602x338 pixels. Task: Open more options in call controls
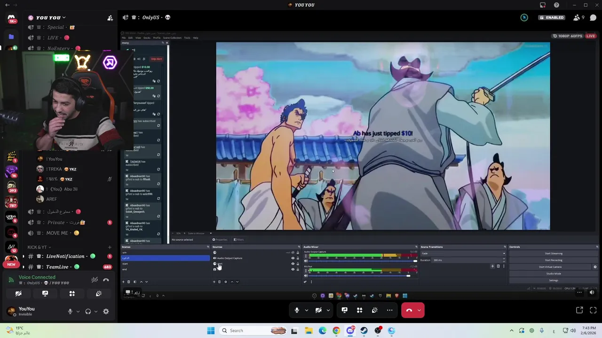click(x=389, y=310)
